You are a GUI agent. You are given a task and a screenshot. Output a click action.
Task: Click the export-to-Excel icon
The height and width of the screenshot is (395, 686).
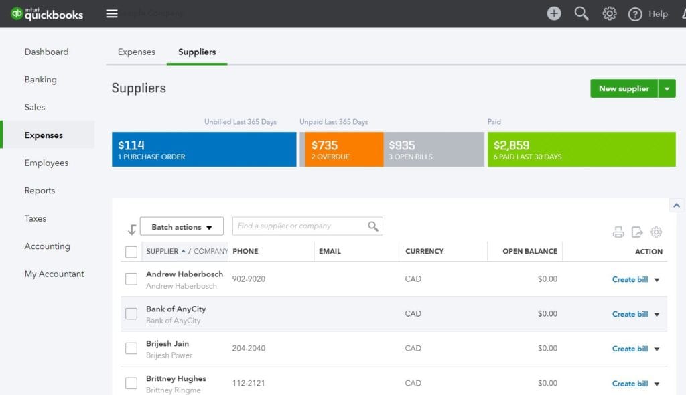point(638,232)
